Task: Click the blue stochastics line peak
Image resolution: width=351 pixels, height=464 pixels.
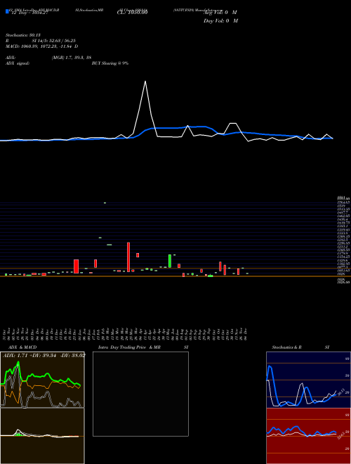Action: click(x=270, y=366)
